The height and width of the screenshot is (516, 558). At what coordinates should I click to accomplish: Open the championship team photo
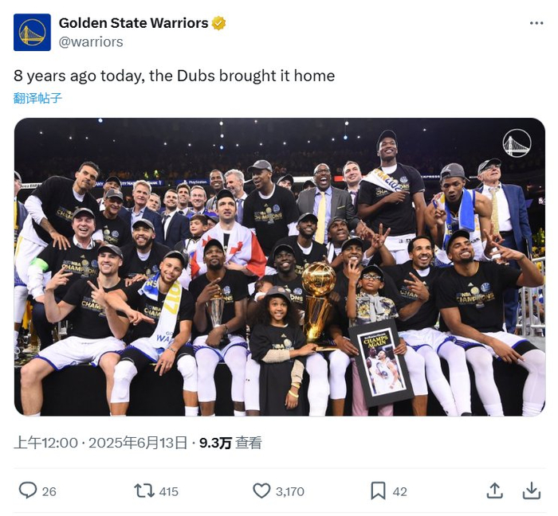[x=279, y=267]
